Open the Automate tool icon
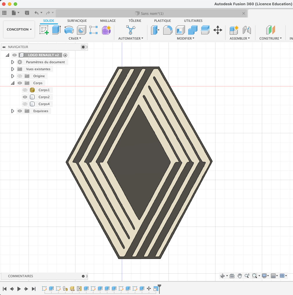The width and height of the screenshot is (293, 295). coord(130,30)
